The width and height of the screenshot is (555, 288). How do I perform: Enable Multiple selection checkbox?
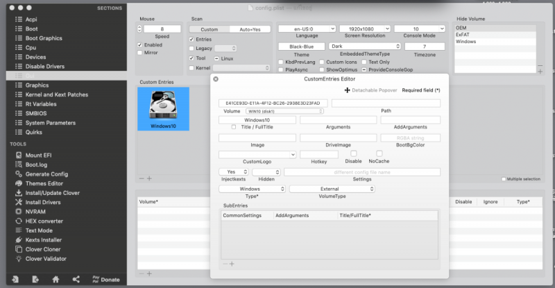pyautogui.click(x=504, y=179)
